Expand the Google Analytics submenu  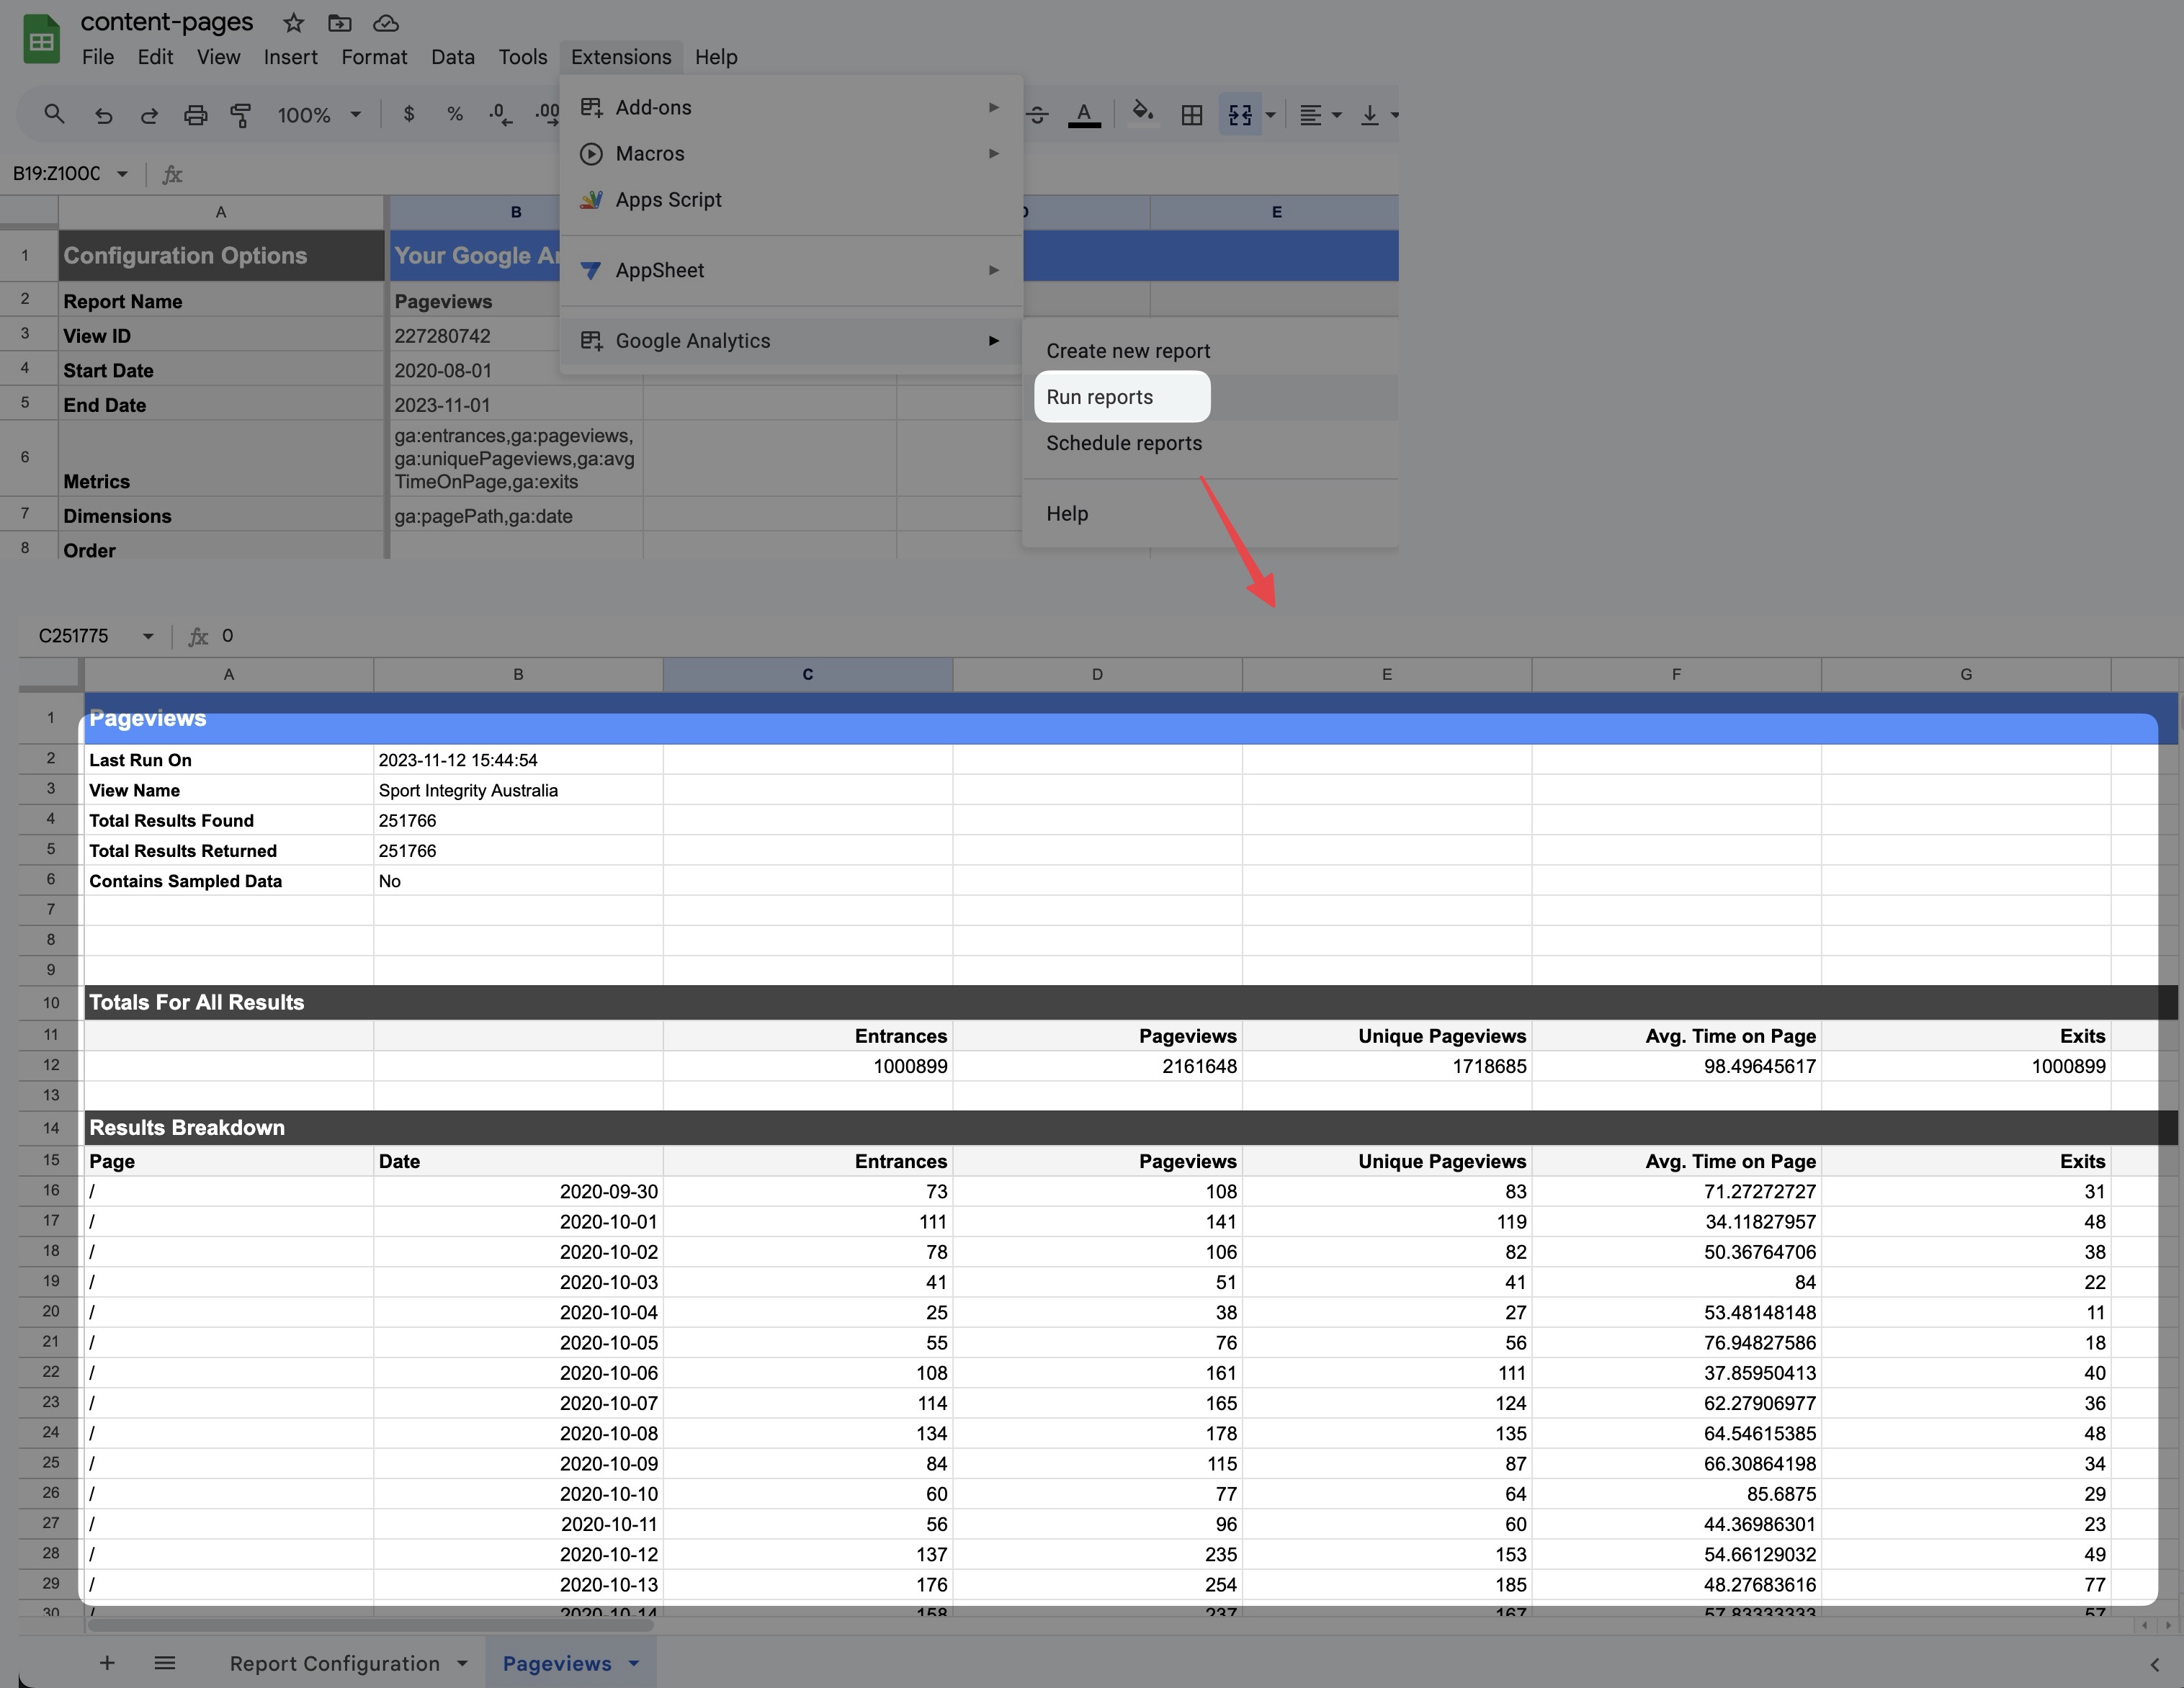(791, 340)
